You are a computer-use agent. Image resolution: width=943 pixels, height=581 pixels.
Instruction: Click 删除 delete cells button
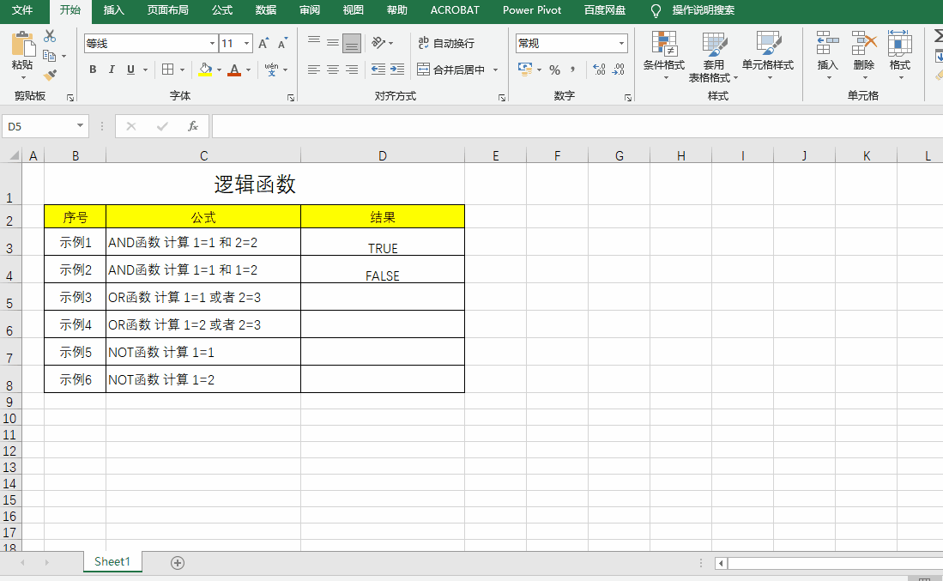864,55
